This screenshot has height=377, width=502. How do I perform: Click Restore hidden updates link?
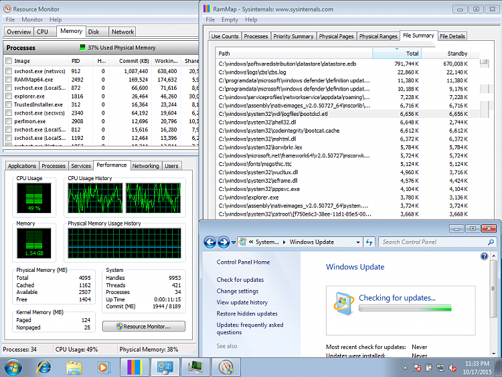[x=247, y=313]
